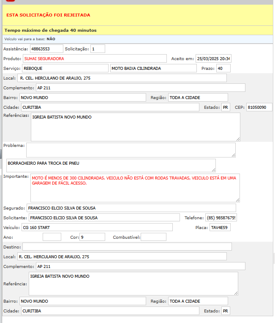The image size is (275, 323).
Task: Click the empty Destino field
Action: click(127, 246)
